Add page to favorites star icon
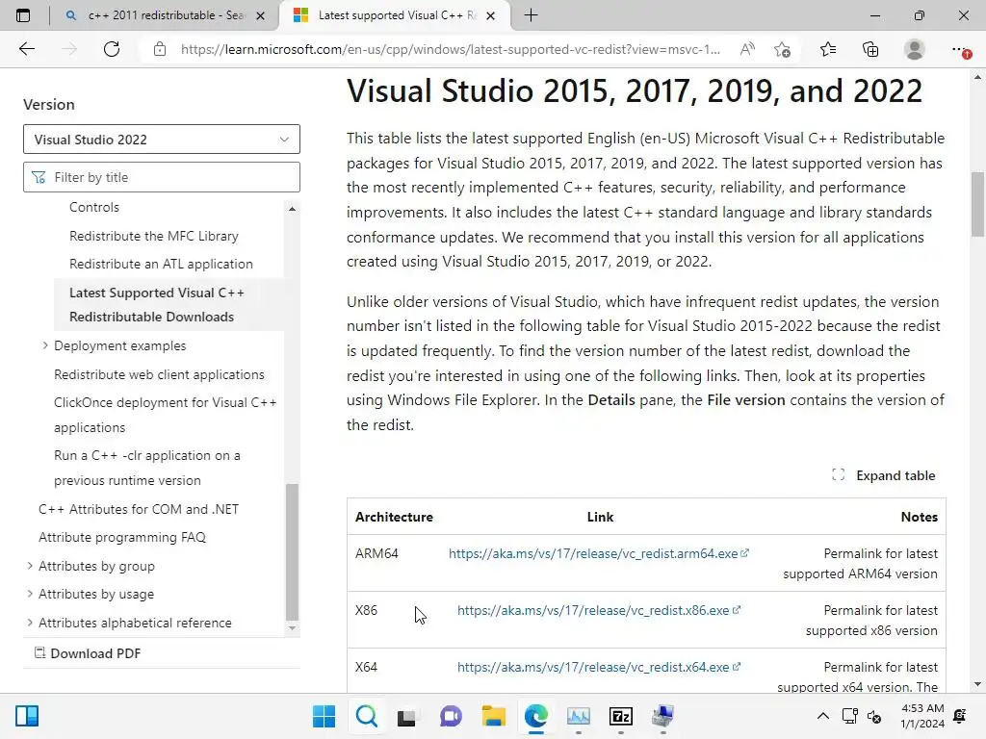 tap(782, 49)
